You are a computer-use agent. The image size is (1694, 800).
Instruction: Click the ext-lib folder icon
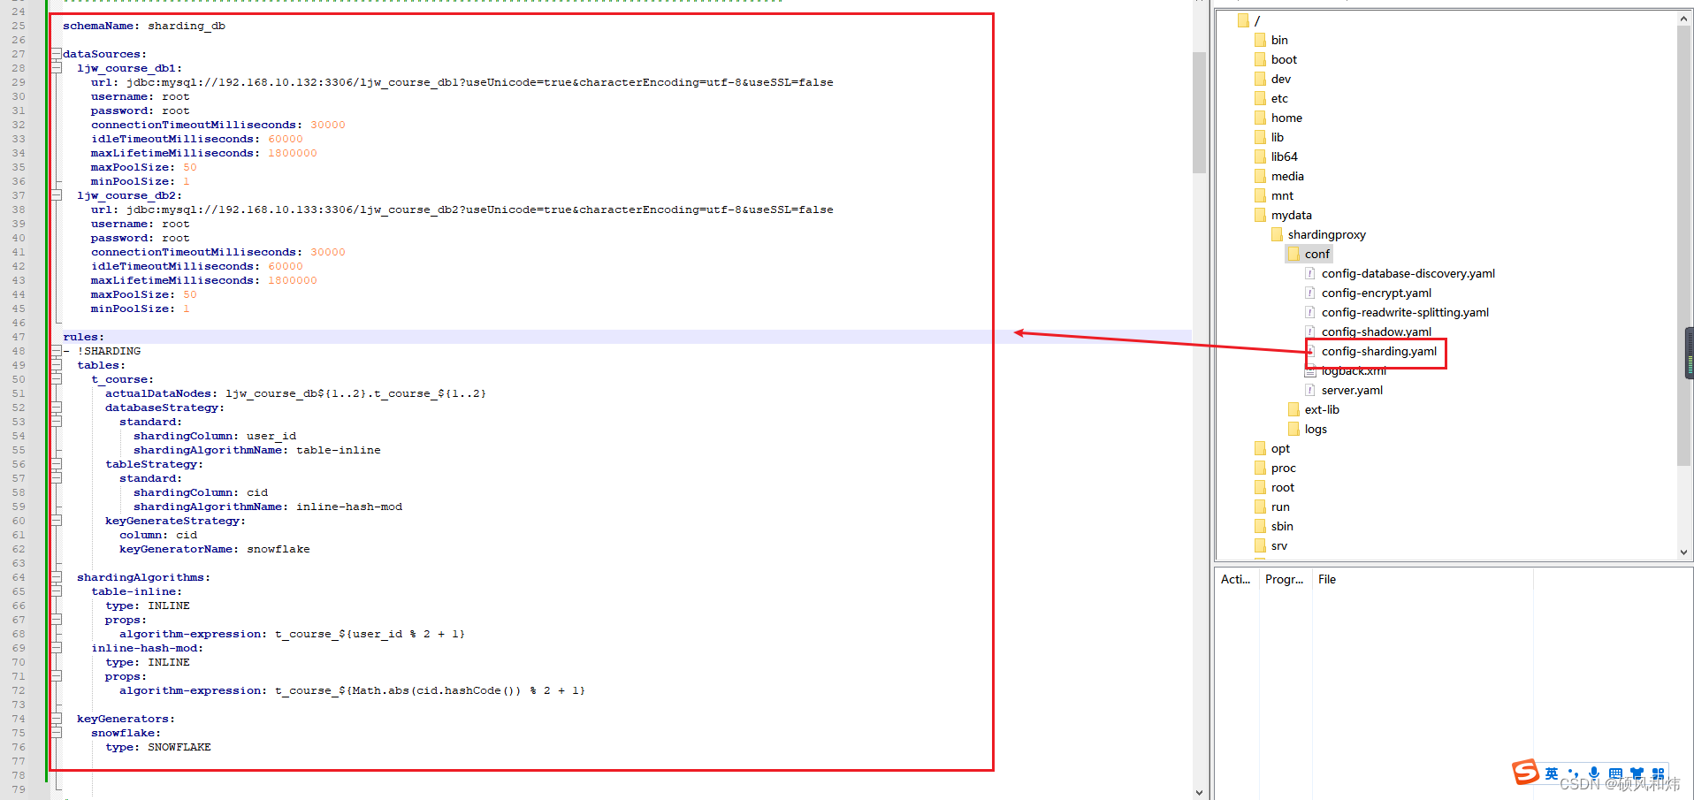[x=1293, y=409]
